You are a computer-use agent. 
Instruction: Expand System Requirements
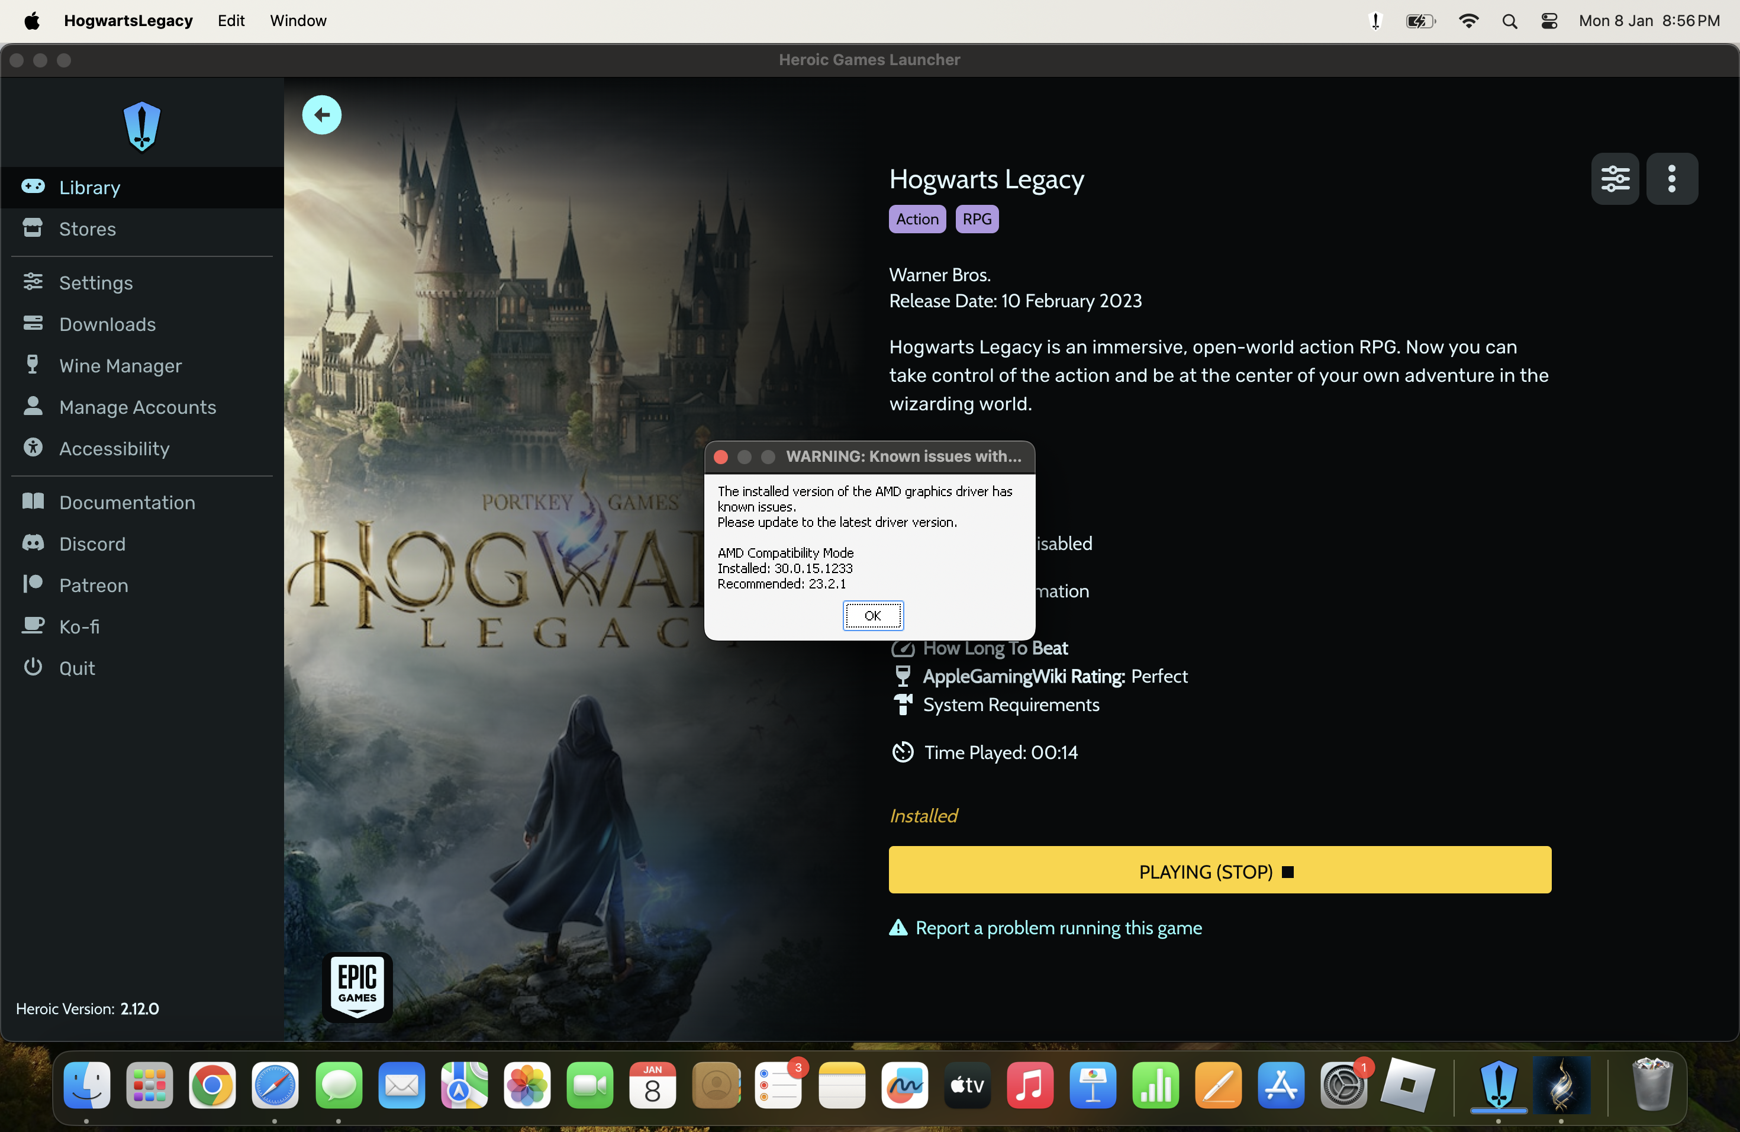click(995, 705)
